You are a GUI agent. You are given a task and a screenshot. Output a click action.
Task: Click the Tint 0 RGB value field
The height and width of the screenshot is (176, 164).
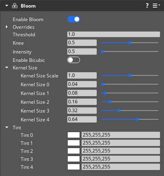coord(121,135)
